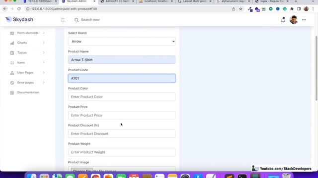Open the tab list dropdown arrow
The height and width of the screenshot is (178, 318).
(x=313, y=1)
